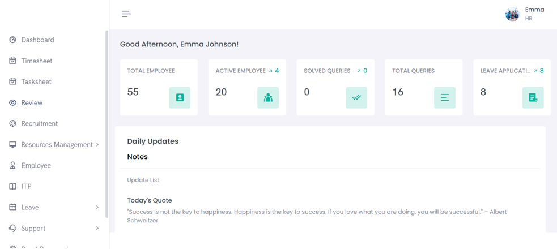Click the Recruitment icon in sidebar
The height and width of the screenshot is (249, 557).
[x=12, y=123]
